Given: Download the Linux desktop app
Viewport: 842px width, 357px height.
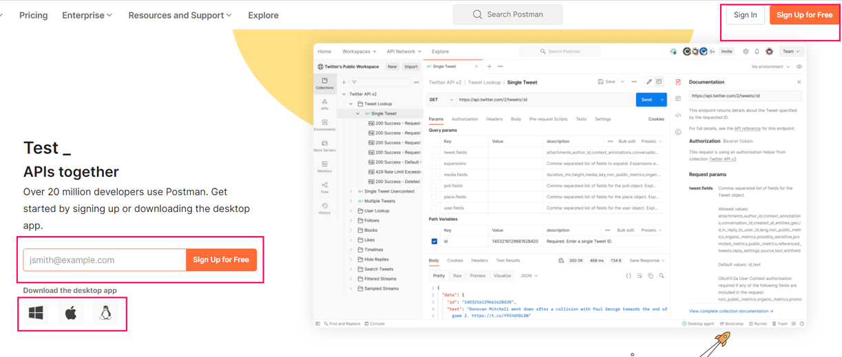Looking at the screenshot, I should (105, 313).
